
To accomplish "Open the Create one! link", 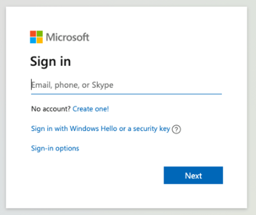I will [91, 109].
